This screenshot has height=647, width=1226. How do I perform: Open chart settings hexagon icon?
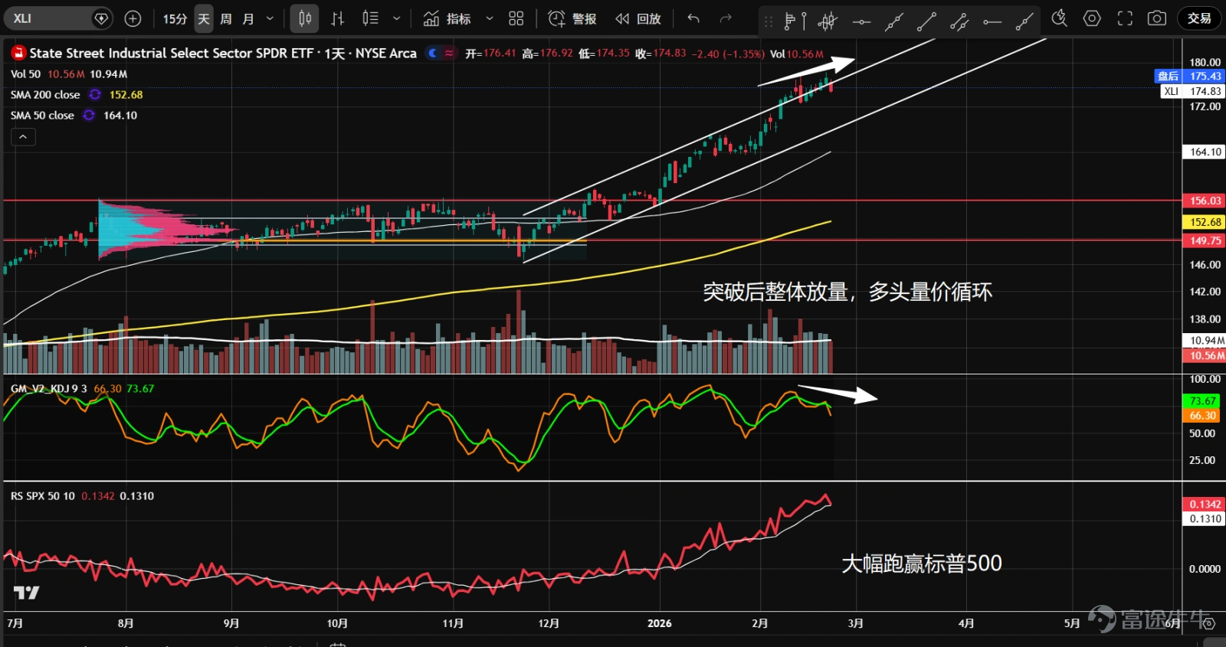[1092, 18]
